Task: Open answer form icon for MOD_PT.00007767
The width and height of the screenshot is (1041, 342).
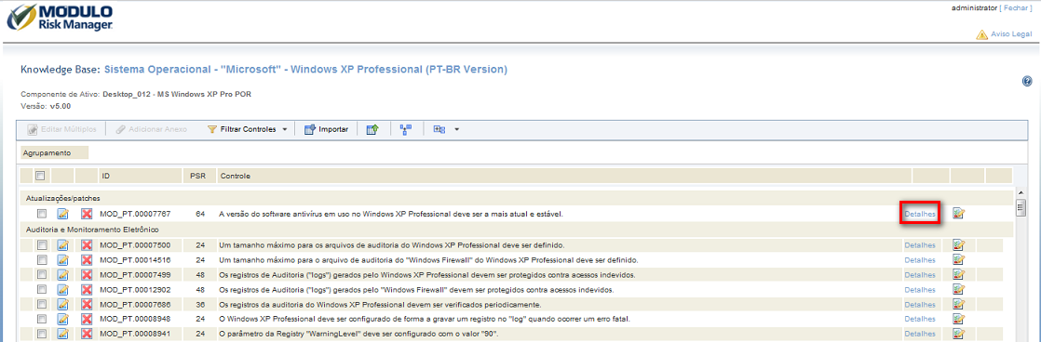Action: point(958,214)
